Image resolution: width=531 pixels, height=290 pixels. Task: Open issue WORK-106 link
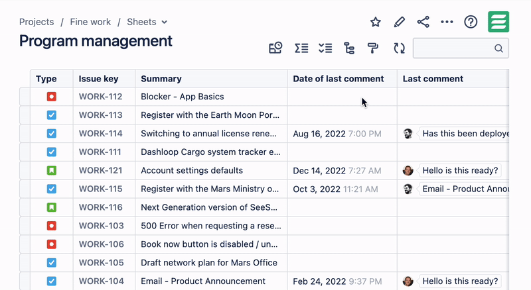(x=102, y=244)
